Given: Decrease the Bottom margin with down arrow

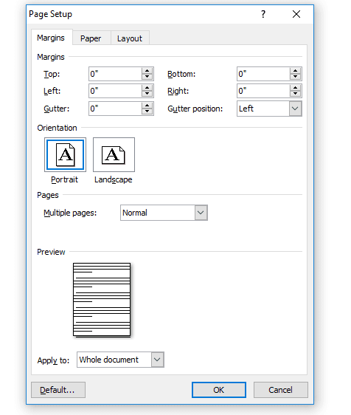Looking at the screenshot, I should tap(295, 77).
